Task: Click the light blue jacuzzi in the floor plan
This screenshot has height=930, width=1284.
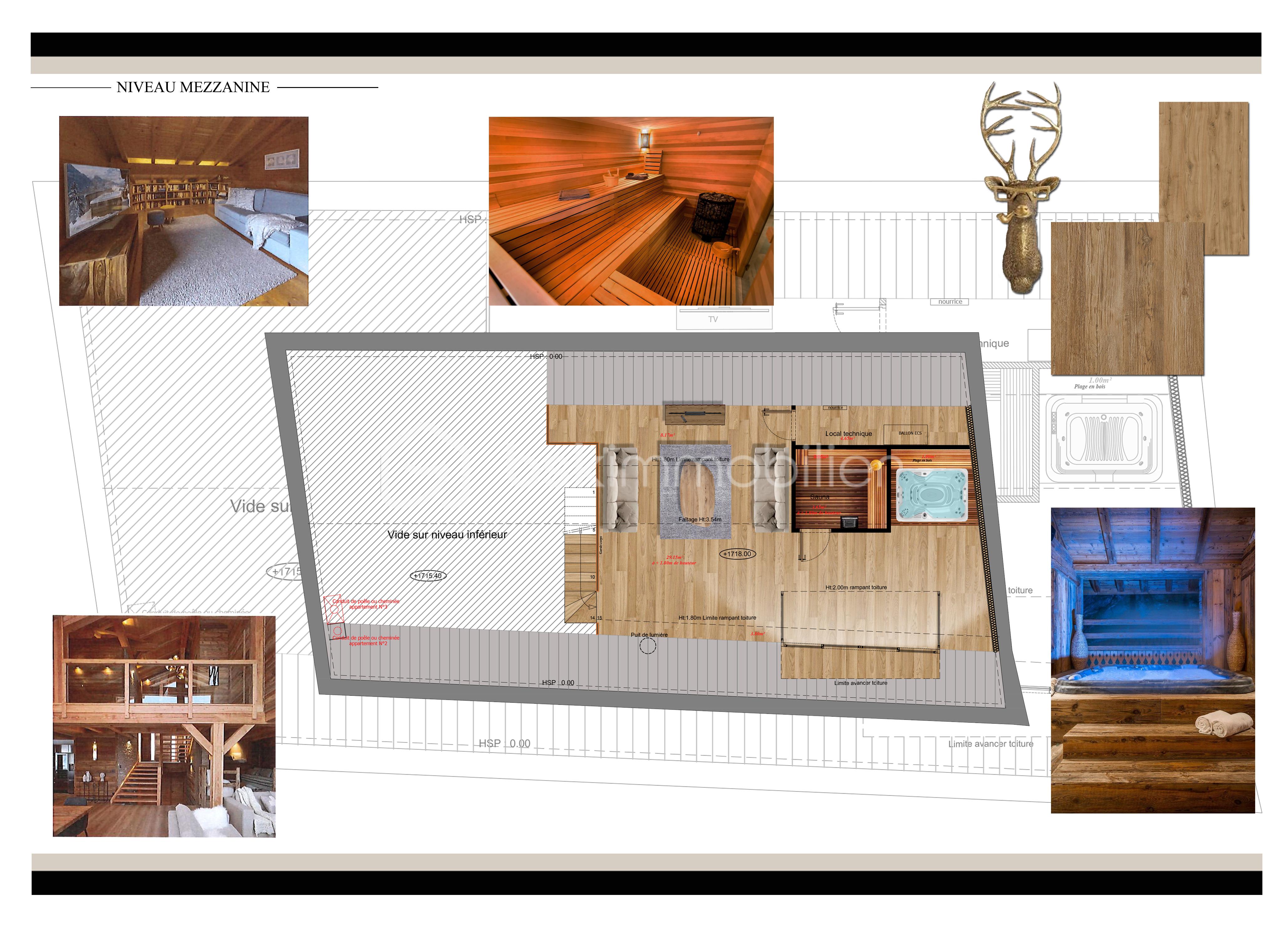Action: (x=932, y=494)
